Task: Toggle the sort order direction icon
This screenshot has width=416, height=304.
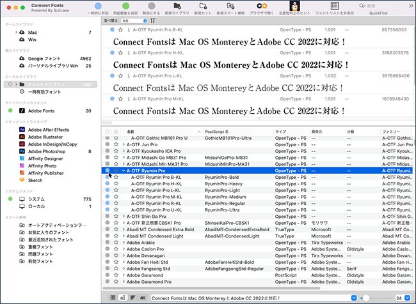Action: pos(153,20)
